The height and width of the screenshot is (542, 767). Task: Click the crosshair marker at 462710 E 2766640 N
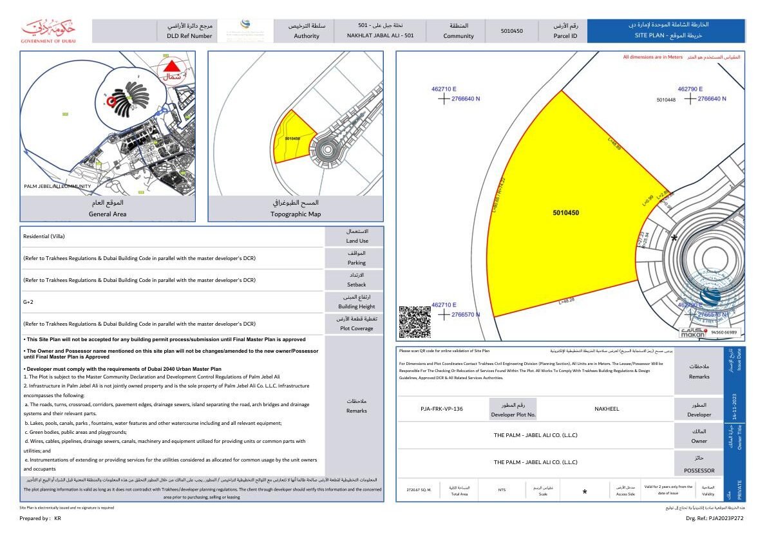click(444, 99)
